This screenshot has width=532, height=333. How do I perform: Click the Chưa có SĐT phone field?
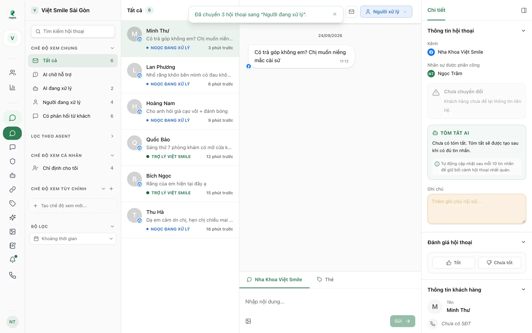456,323
